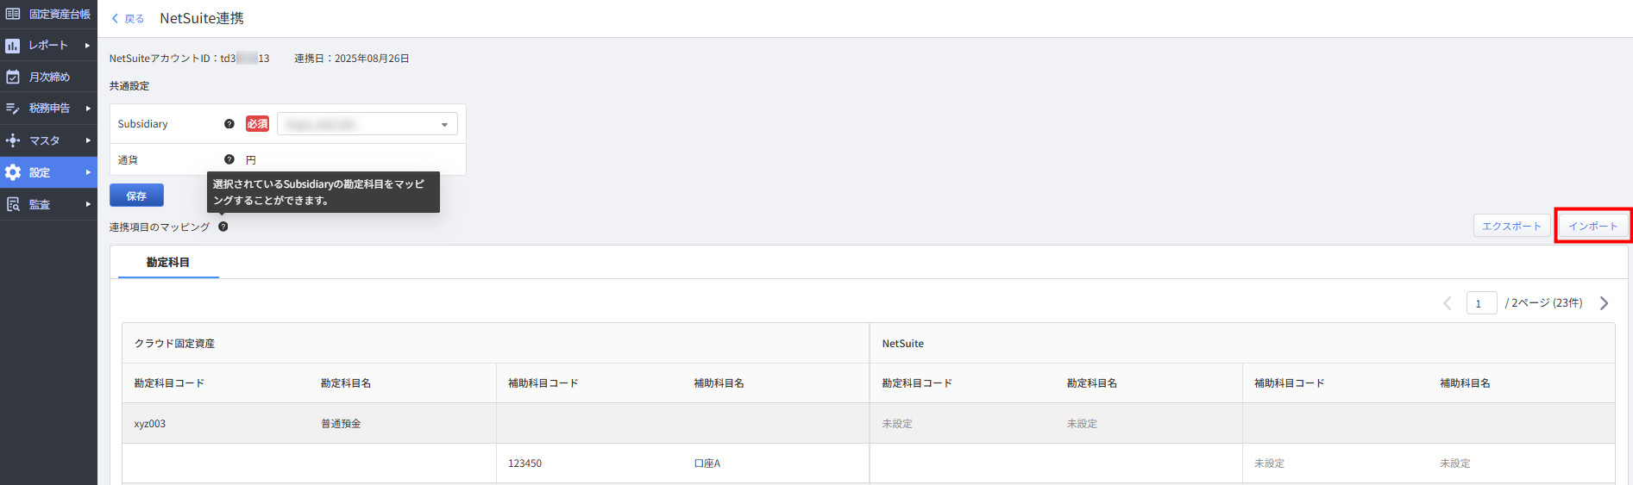
Task: Go back using the 戻る link
Action: point(128,19)
